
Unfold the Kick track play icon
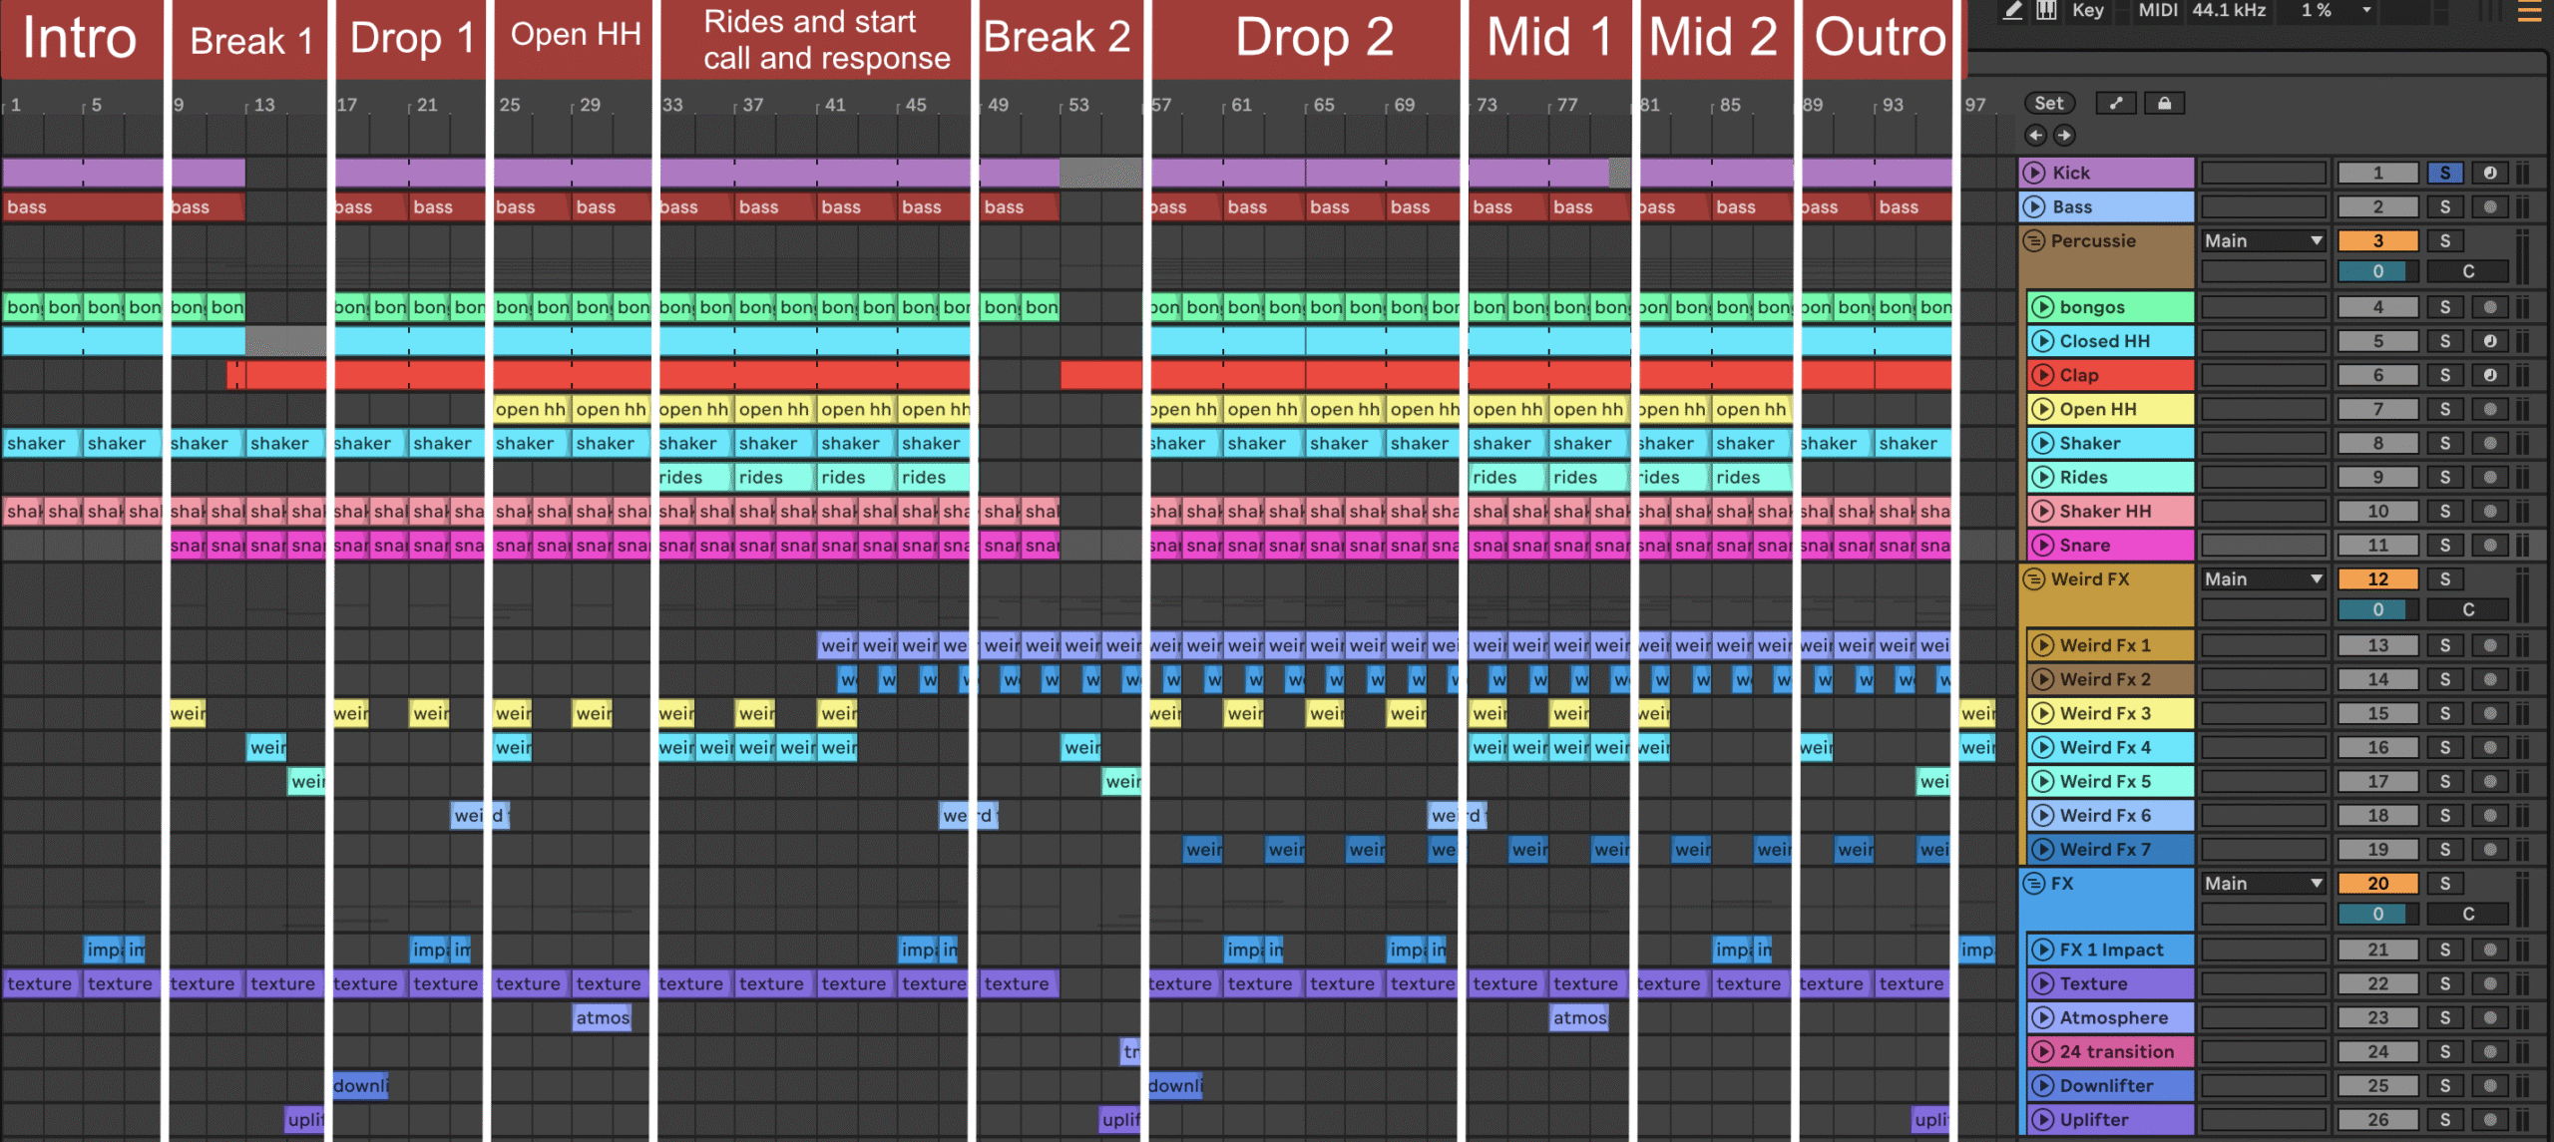[x=2034, y=173]
